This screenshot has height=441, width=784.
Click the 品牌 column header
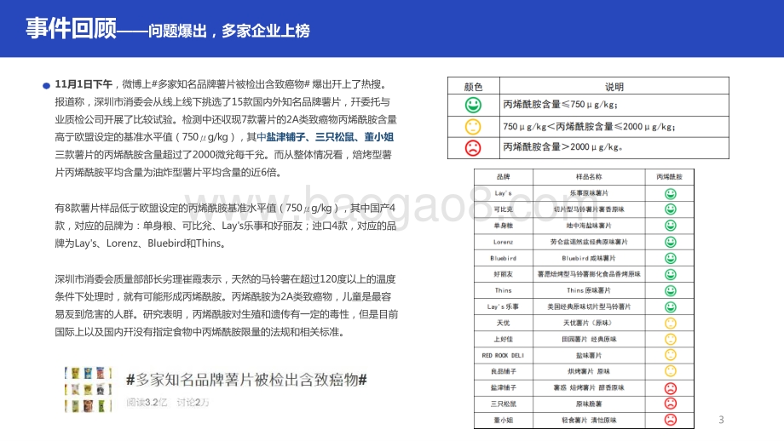pyautogui.click(x=503, y=177)
